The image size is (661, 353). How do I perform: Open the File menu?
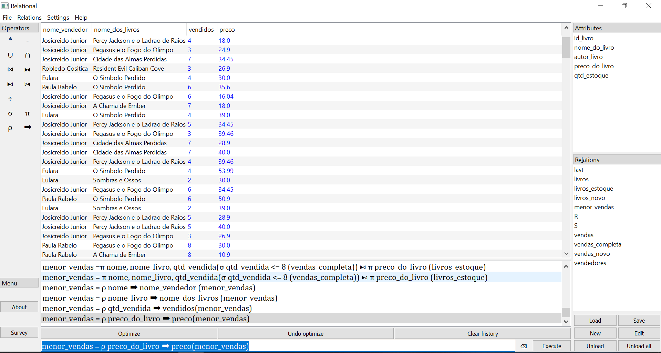pyautogui.click(x=7, y=18)
